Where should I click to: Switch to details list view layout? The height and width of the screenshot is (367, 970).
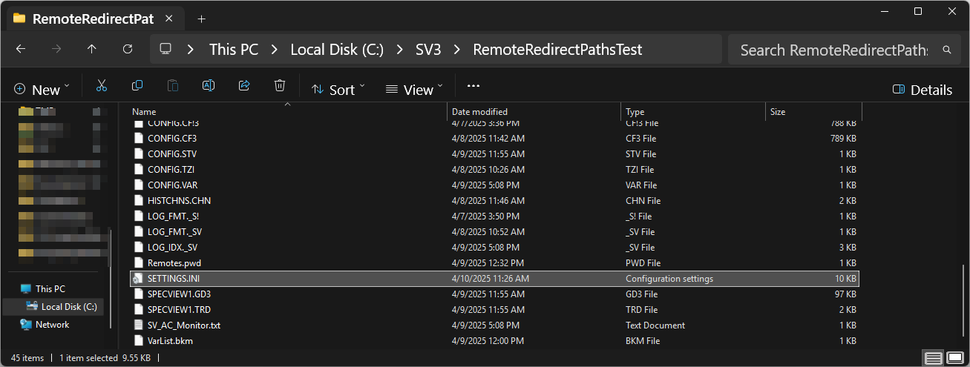coord(934,358)
